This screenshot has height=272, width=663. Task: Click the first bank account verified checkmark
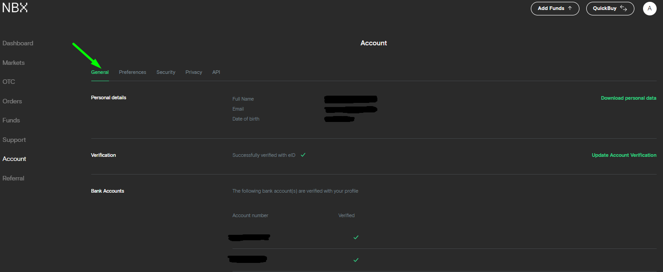pyautogui.click(x=356, y=237)
